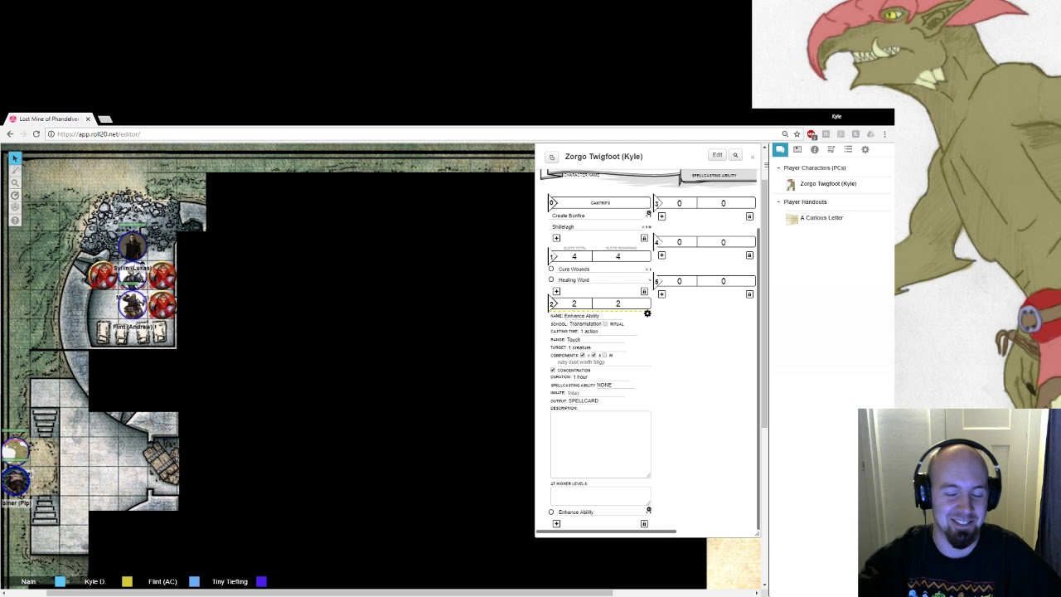Toggle the level 2 spells lock icon
The height and width of the screenshot is (597, 1061).
tap(644, 523)
